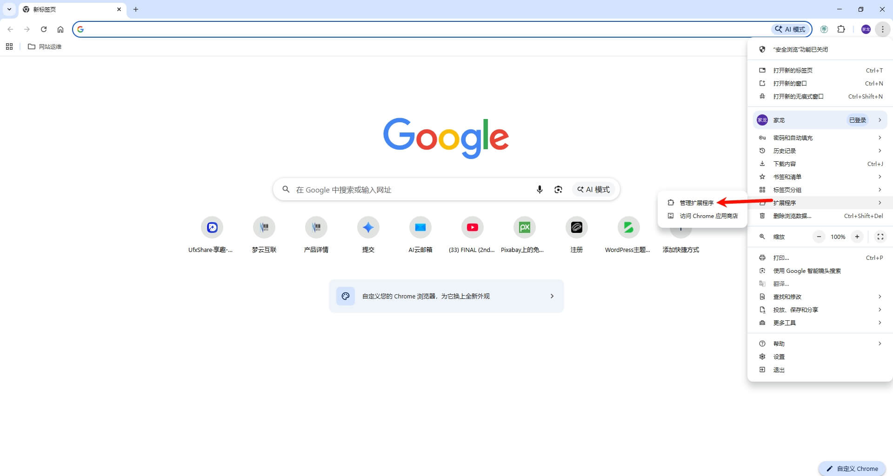893x476 pixels.
Task: Decrease zoom with the minus control
Action: (x=819, y=237)
